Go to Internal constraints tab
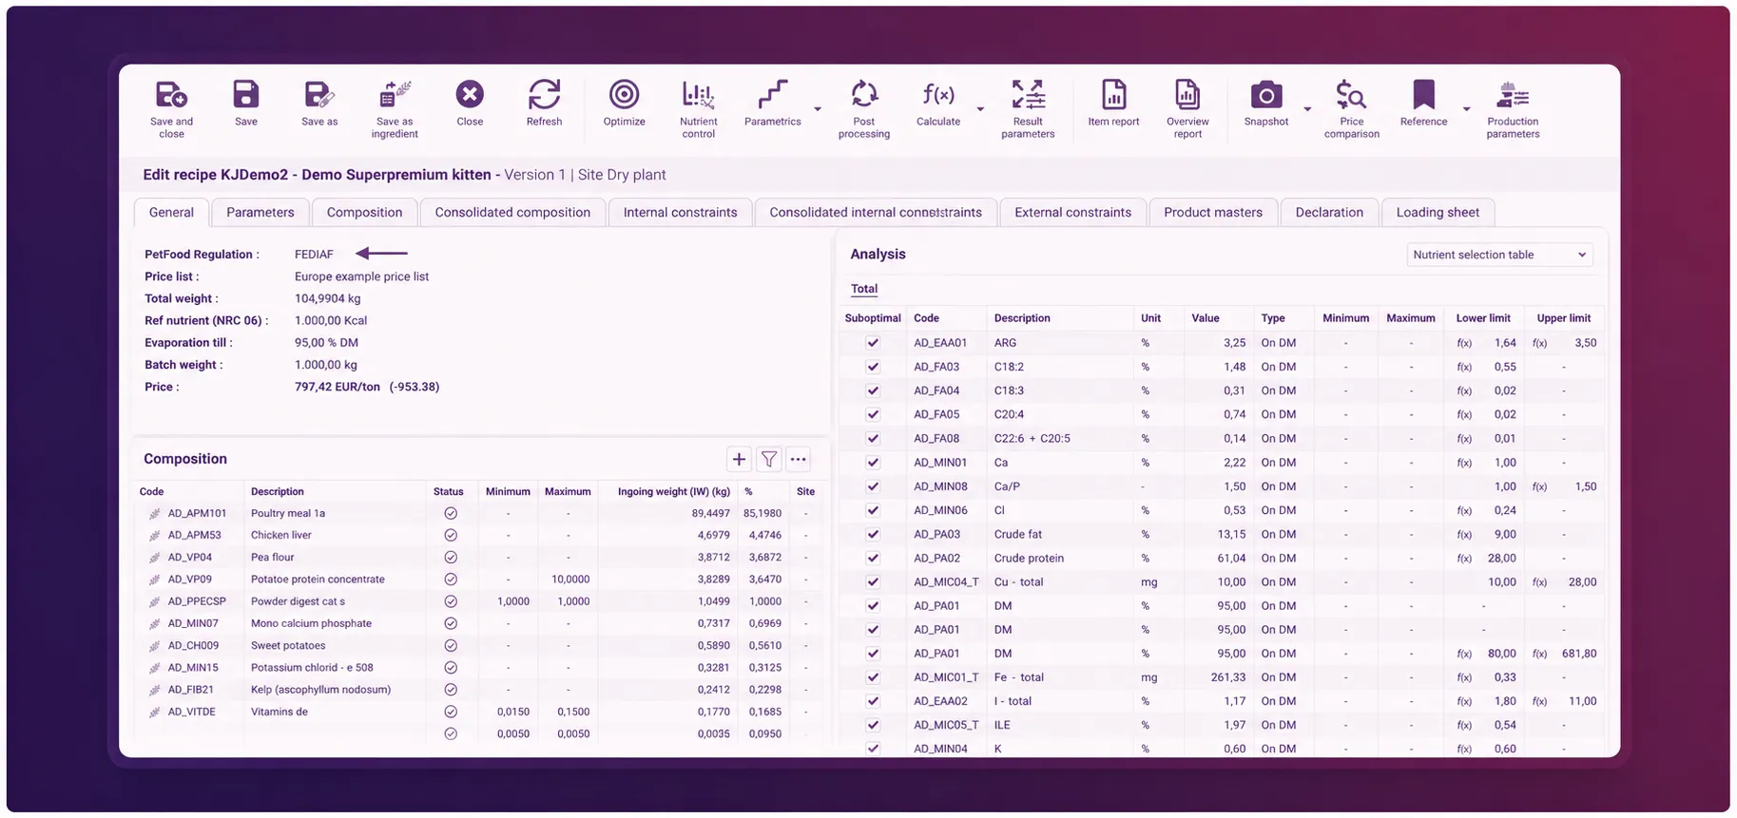The height and width of the screenshot is (818, 1737). pos(680,213)
